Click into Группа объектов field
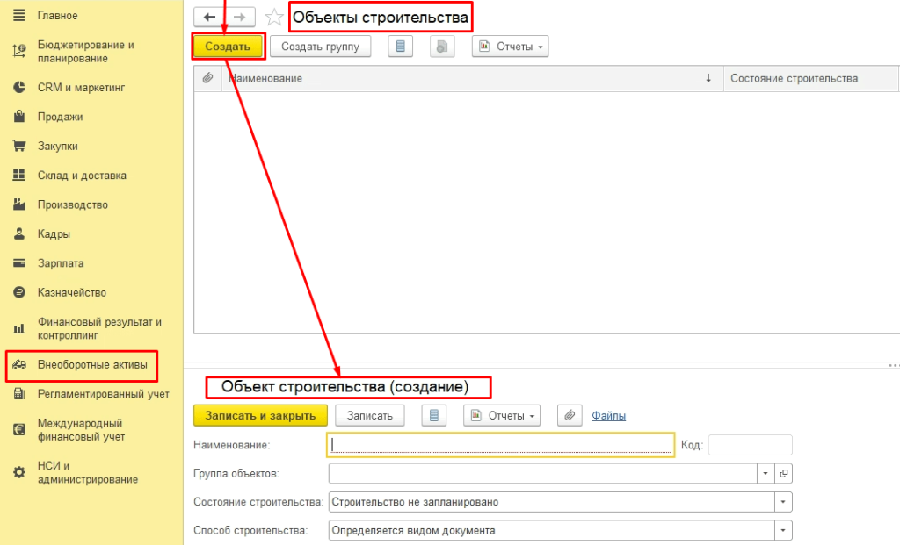 [x=543, y=473]
